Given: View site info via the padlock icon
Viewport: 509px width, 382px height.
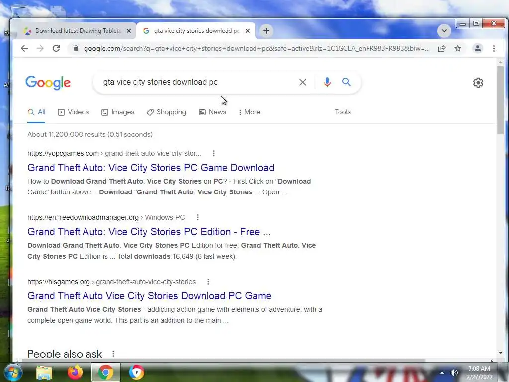Looking at the screenshot, I should 76,48.
